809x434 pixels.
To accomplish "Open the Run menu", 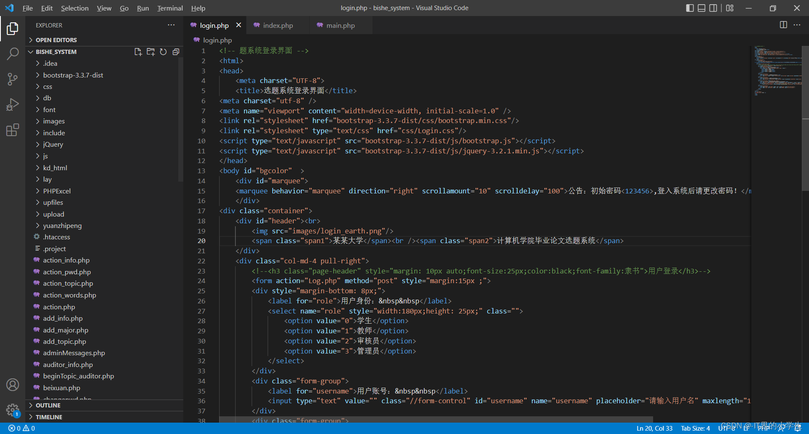I will click(143, 8).
